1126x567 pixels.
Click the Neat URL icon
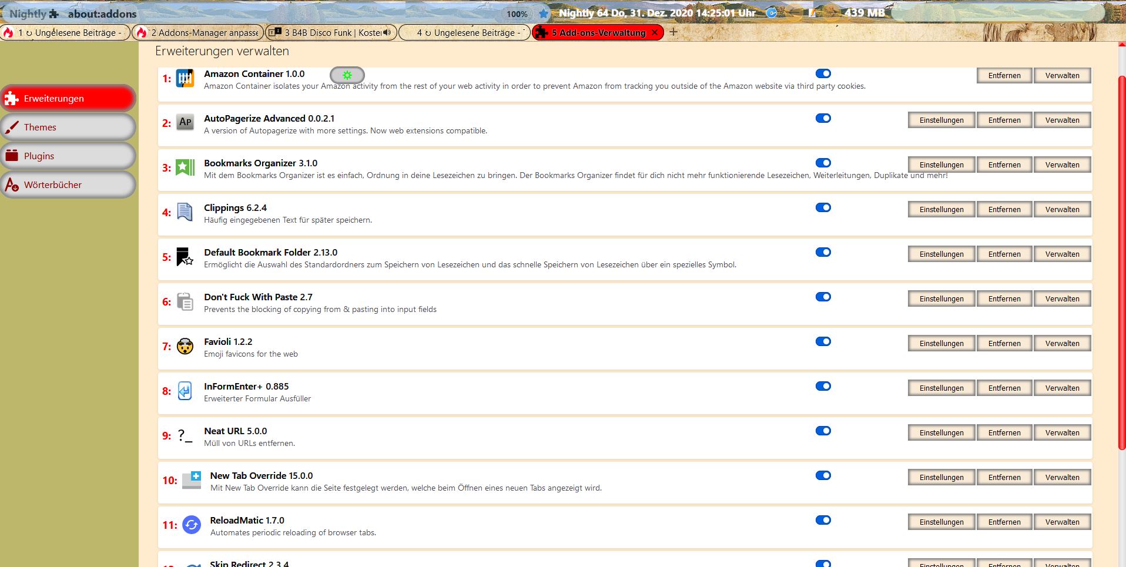point(185,435)
